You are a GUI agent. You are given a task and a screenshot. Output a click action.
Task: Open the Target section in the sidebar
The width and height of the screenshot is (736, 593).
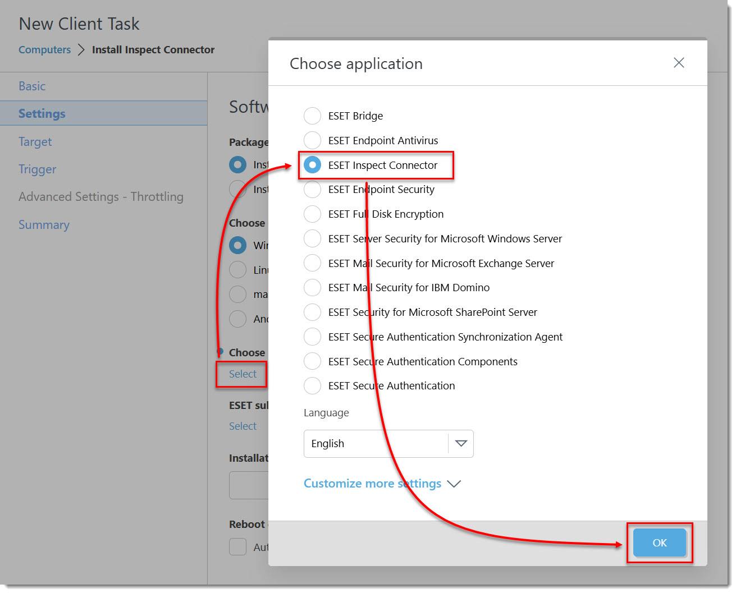coord(35,142)
